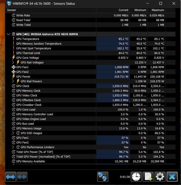The image size is (181, 185).
Task: Click lightning icon next to GPU Core Voltage
Action: pyautogui.click(x=13, y=58)
